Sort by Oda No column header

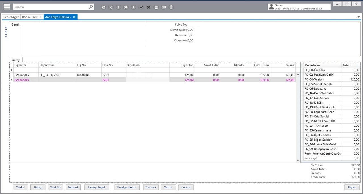point(114,65)
